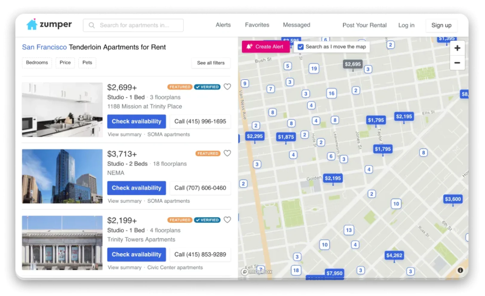The height and width of the screenshot is (296, 485).
Task: Open the Civic Center apartments link
Action: pyautogui.click(x=175, y=268)
